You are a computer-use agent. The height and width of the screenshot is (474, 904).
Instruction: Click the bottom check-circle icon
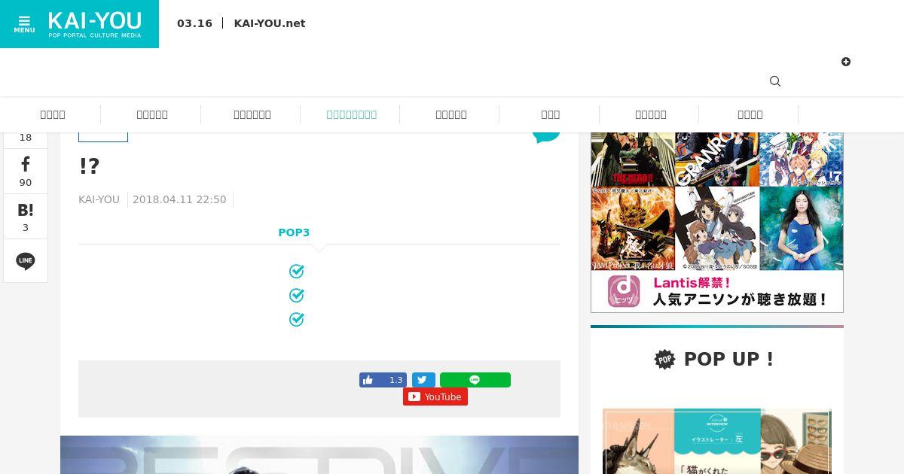click(x=297, y=319)
